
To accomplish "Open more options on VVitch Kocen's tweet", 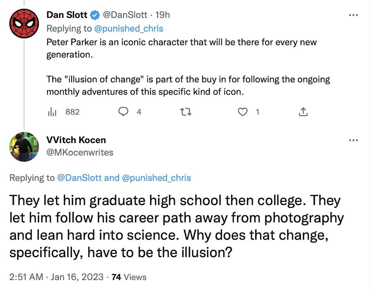I will point(353,140).
